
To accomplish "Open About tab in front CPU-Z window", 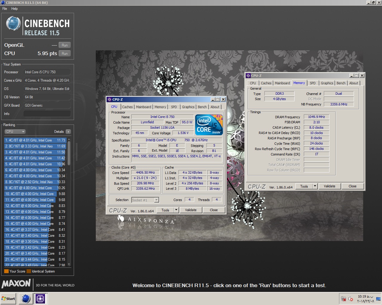I will tap(215, 107).
